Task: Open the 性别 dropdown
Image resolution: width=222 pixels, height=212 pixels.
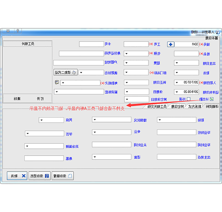Action: [x=126, y=53]
